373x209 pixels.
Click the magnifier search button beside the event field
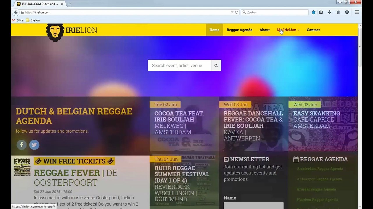coord(216,66)
